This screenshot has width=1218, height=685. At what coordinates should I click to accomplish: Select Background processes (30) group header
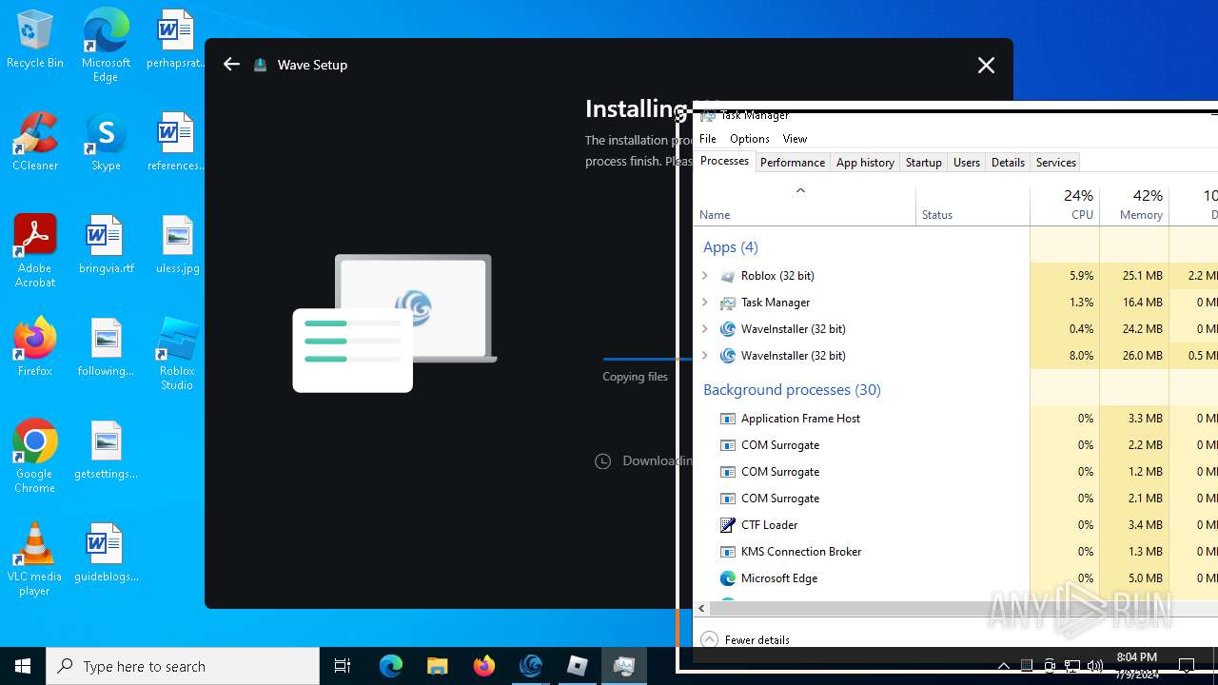792,390
